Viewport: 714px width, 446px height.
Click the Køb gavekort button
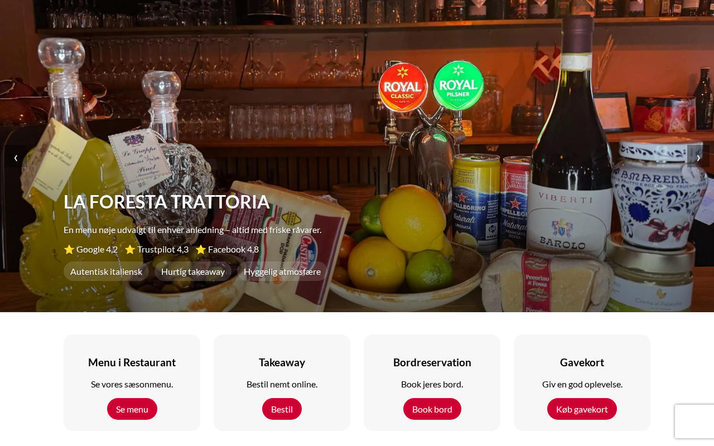582,409
